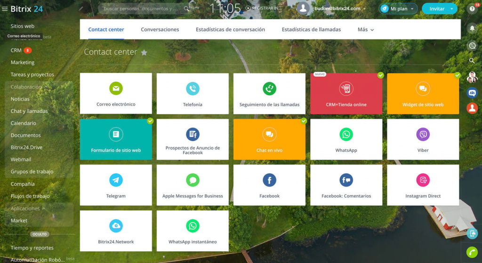Expand the Más dropdown menu
Screen dimensions: 482x263
click(366, 30)
